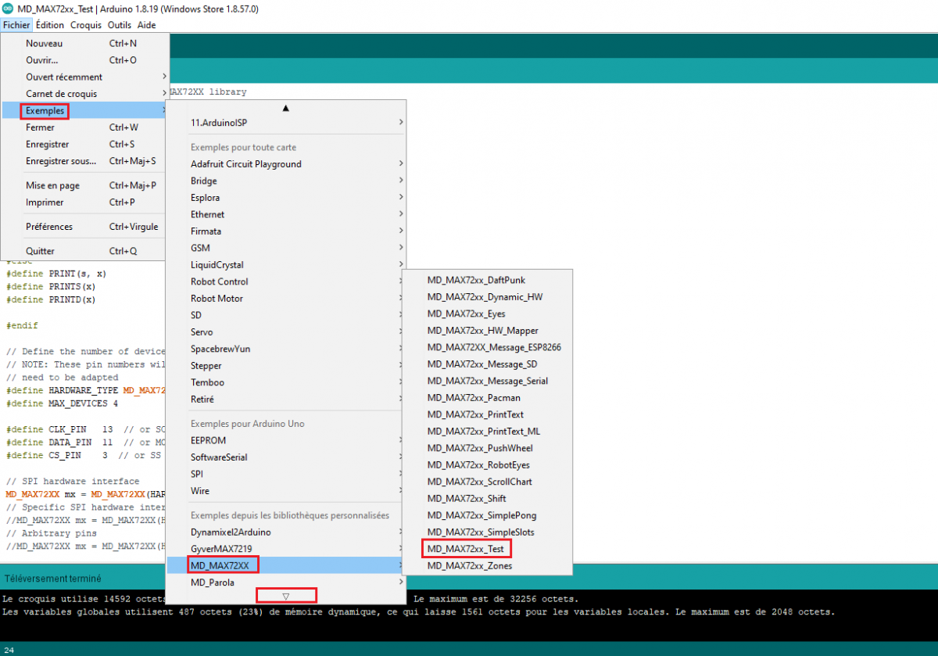
Task: Open the Temboo examples entry
Action: (x=285, y=382)
